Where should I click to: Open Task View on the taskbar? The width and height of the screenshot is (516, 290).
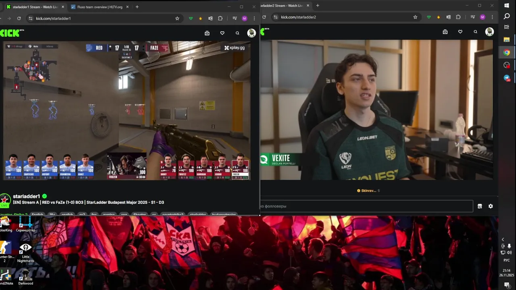point(507,27)
